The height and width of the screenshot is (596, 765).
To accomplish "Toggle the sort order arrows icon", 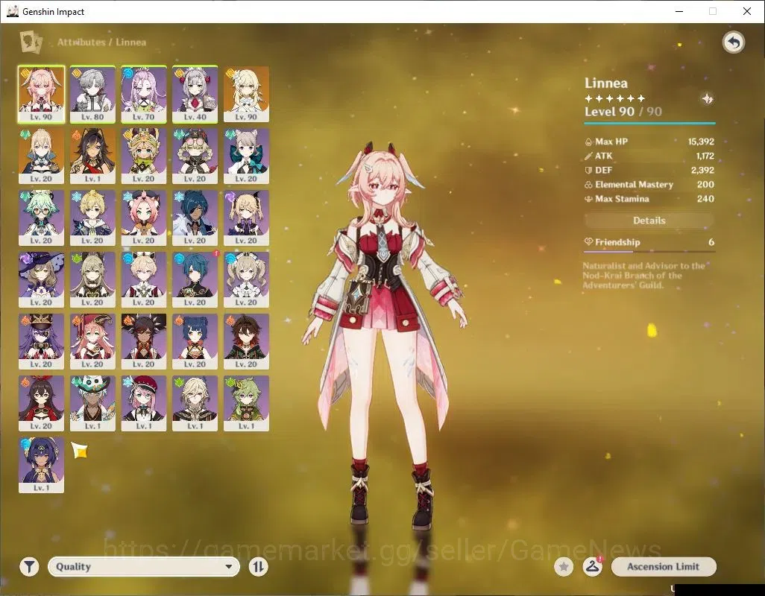I will click(258, 566).
